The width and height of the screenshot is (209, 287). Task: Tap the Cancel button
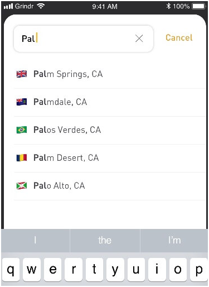point(179,37)
